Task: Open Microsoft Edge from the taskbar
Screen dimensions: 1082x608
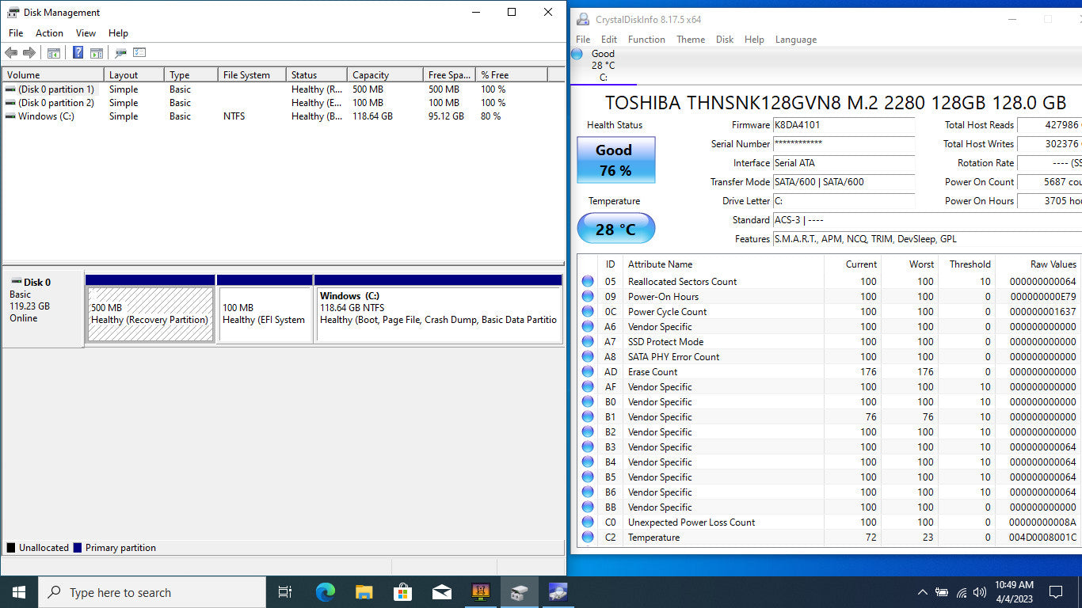Action: pos(325,592)
